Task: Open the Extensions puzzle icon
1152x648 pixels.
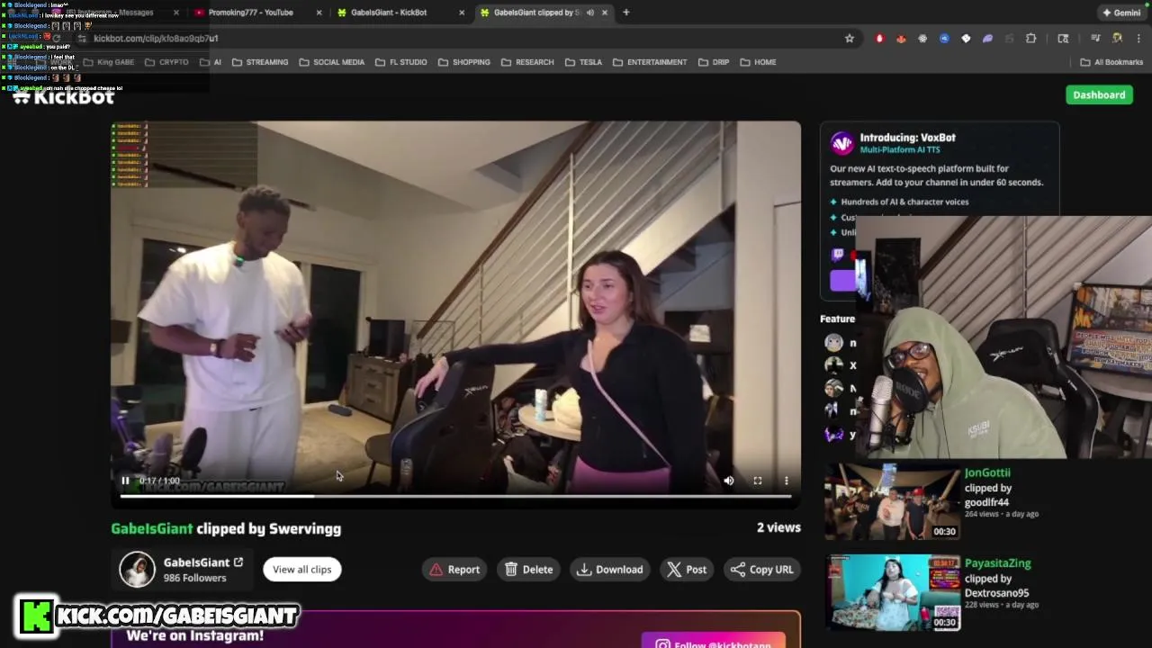Action: [x=1030, y=39]
